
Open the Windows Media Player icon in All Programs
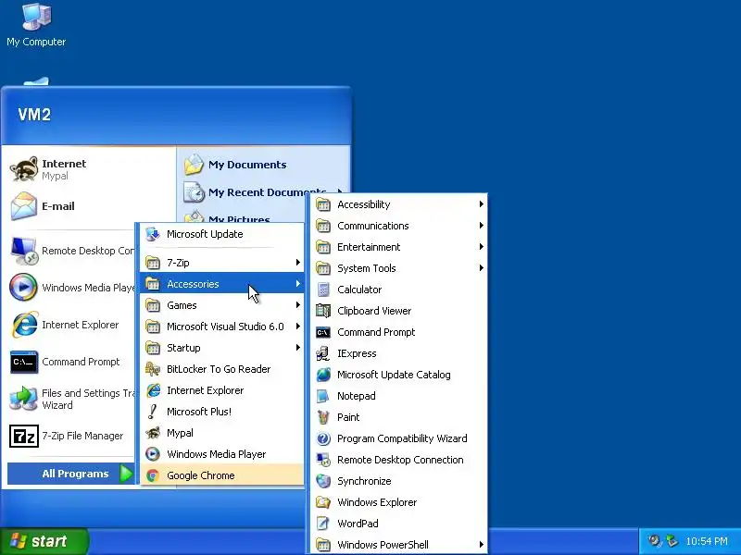pos(153,454)
